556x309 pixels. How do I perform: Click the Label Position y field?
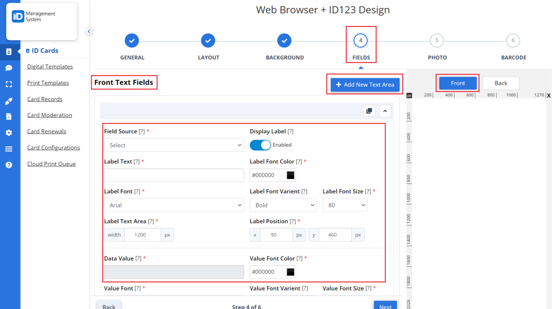coord(335,235)
